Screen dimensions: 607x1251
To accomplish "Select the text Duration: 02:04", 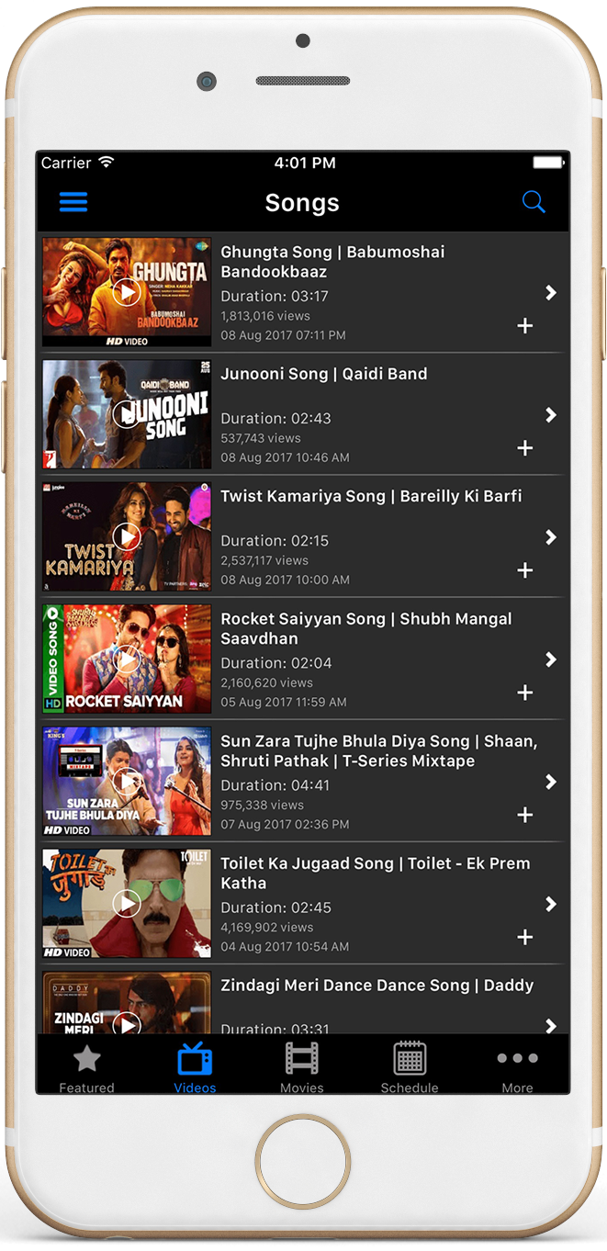I will 276,662.
